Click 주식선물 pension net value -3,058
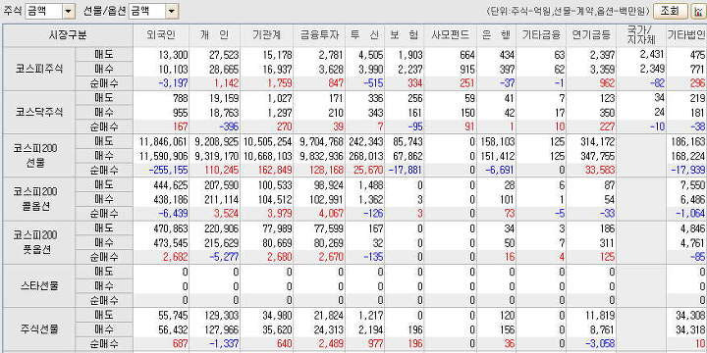 pos(600,344)
